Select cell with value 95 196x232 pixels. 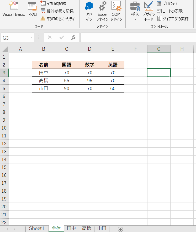89,80
